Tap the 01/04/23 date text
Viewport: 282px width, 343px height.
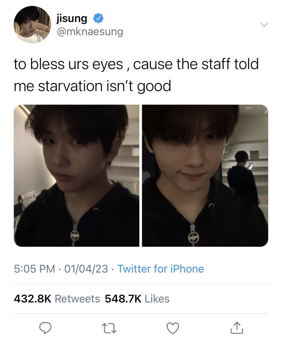click(86, 269)
